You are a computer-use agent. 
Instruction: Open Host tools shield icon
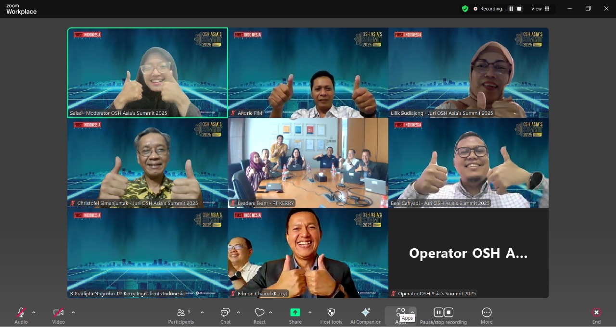point(331,313)
